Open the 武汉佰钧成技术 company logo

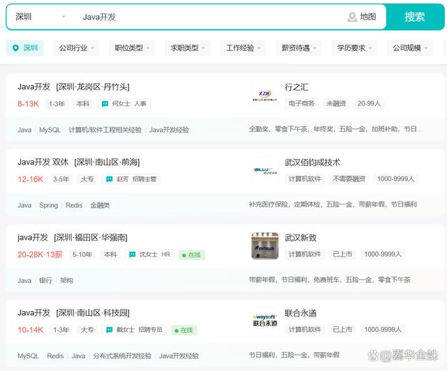coord(265,170)
